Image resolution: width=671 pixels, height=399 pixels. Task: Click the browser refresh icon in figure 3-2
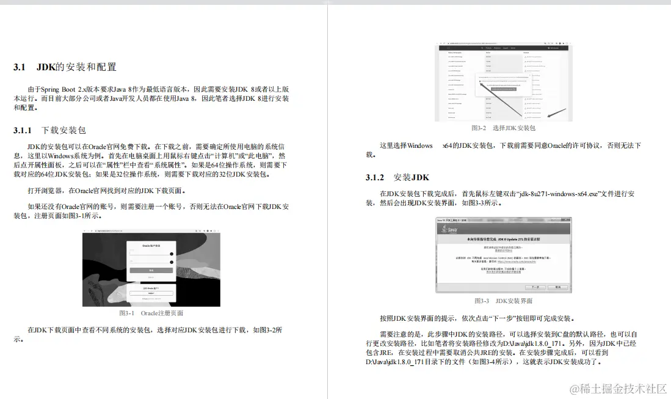[x=444, y=43]
